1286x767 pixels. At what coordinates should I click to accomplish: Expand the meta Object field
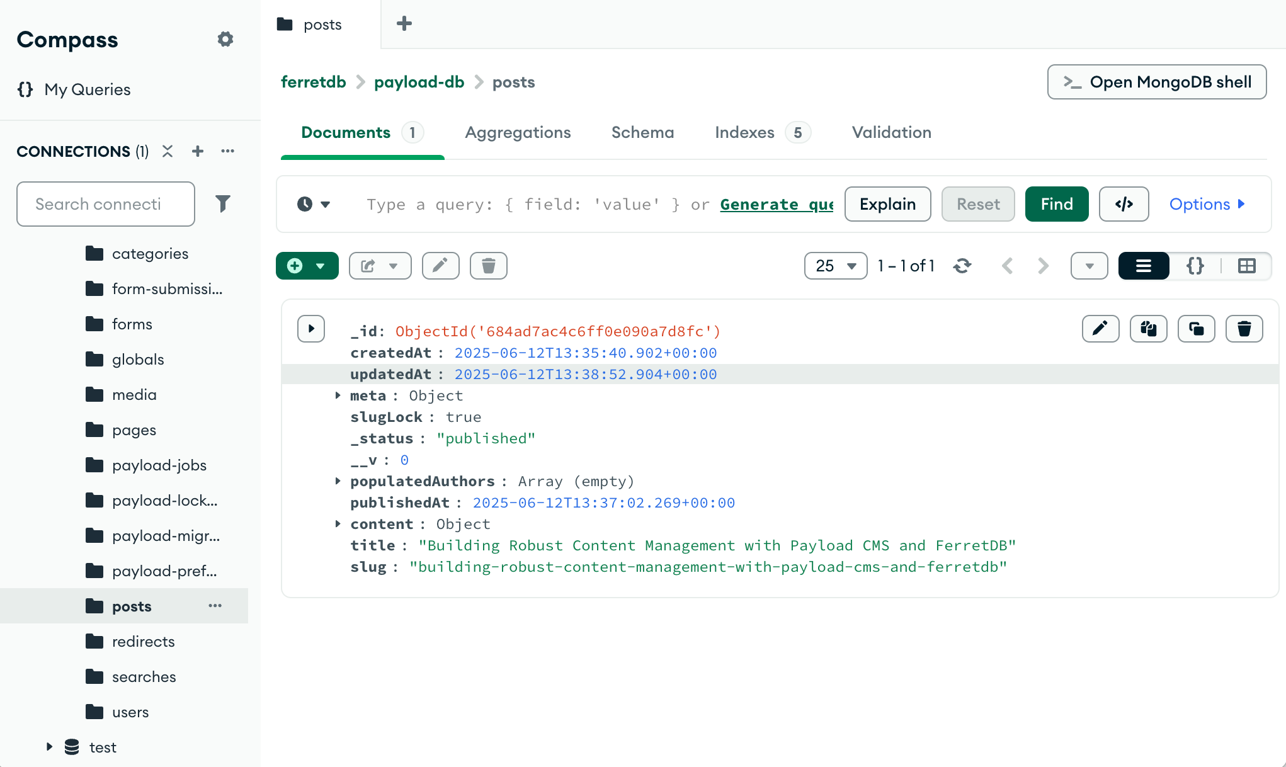338,395
